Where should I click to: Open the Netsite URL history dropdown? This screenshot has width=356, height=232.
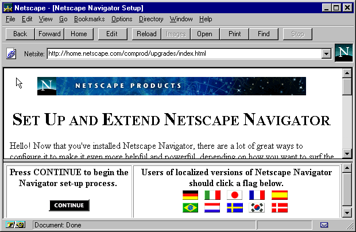tap(326, 54)
